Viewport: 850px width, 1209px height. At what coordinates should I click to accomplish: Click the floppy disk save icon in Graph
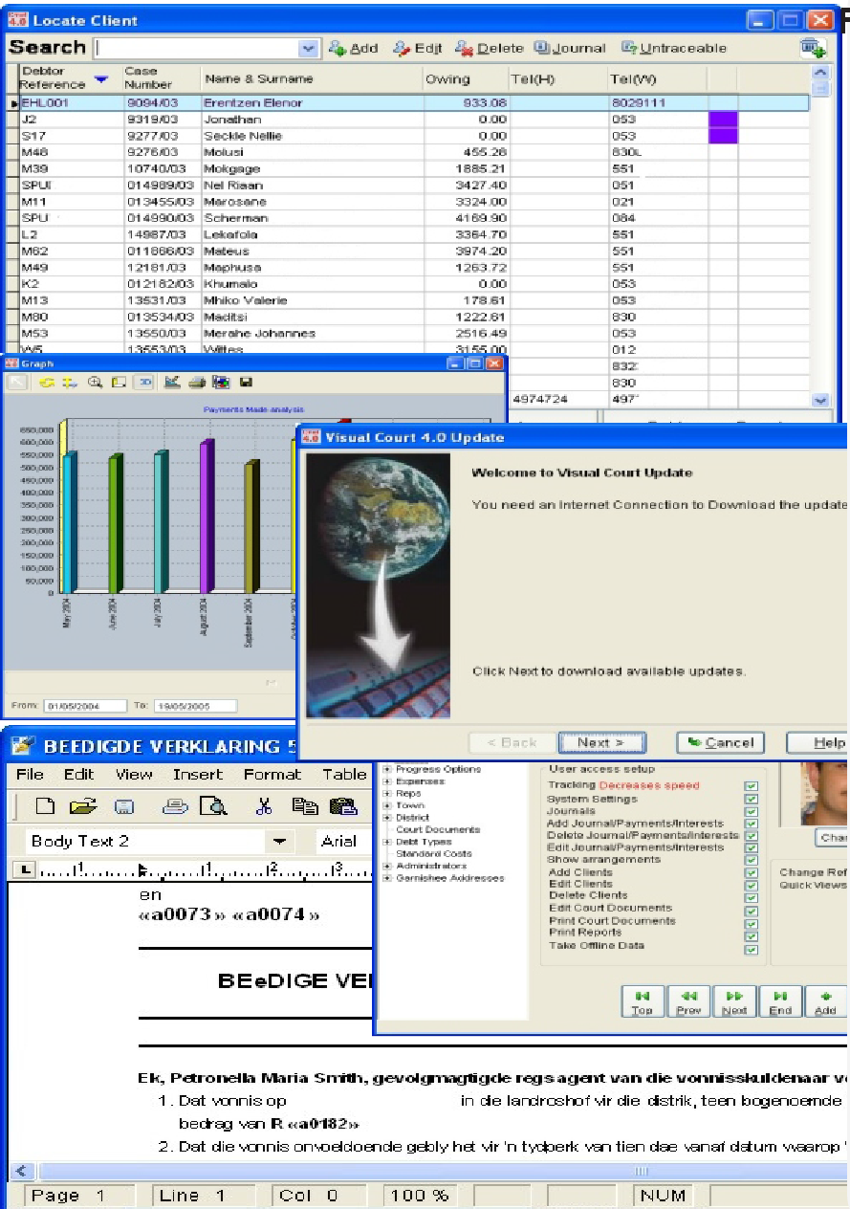246,383
